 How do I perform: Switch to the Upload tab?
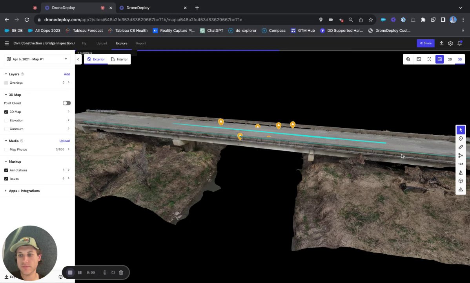[102, 43]
